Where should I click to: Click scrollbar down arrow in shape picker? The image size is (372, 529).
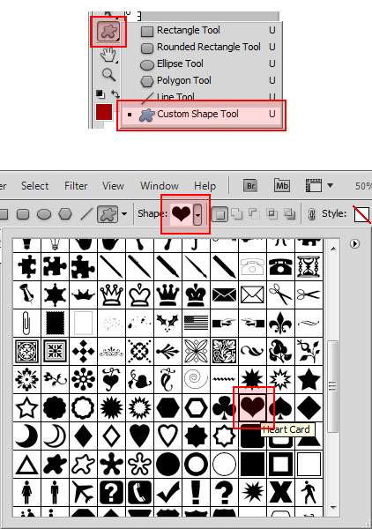click(333, 507)
